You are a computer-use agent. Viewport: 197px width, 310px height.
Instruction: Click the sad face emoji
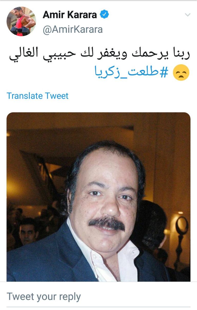pyautogui.click(x=181, y=73)
